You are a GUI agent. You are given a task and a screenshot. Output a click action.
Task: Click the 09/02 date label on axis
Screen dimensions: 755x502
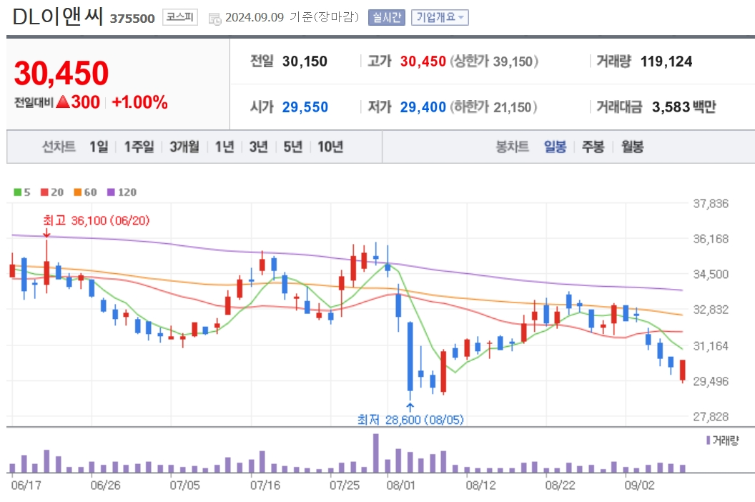click(x=639, y=485)
